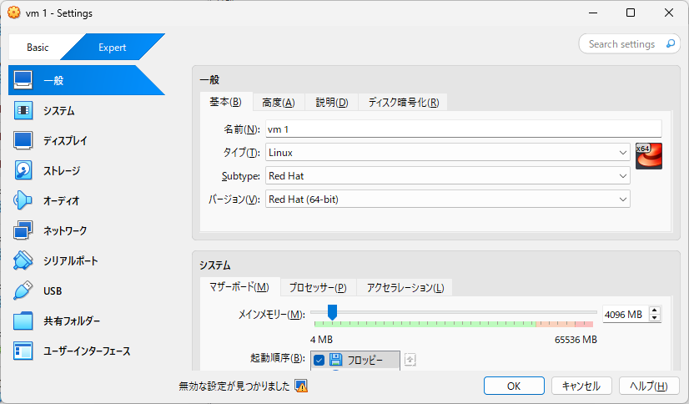Click the 4 MB minimum label
This screenshot has width=689, height=404.
click(321, 340)
